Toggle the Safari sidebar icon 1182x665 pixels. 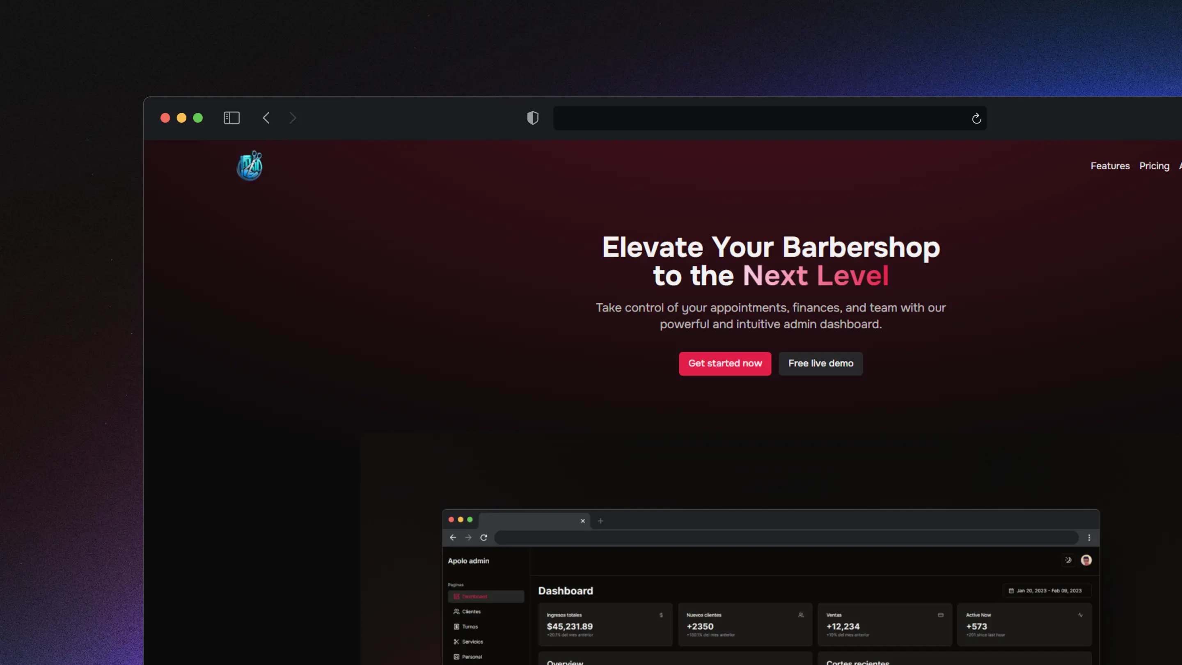pos(231,118)
